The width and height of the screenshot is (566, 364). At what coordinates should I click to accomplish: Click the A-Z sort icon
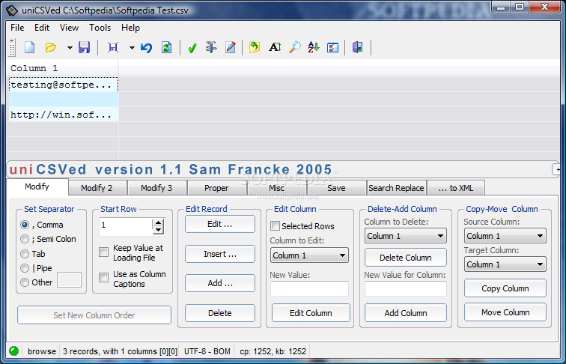click(313, 47)
